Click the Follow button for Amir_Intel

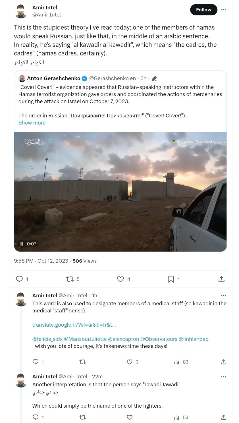point(203,10)
